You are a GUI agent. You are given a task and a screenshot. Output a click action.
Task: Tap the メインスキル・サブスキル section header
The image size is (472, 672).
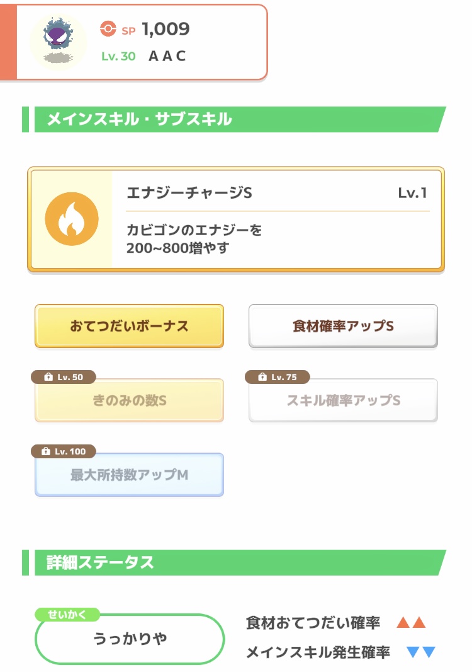tap(234, 119)
